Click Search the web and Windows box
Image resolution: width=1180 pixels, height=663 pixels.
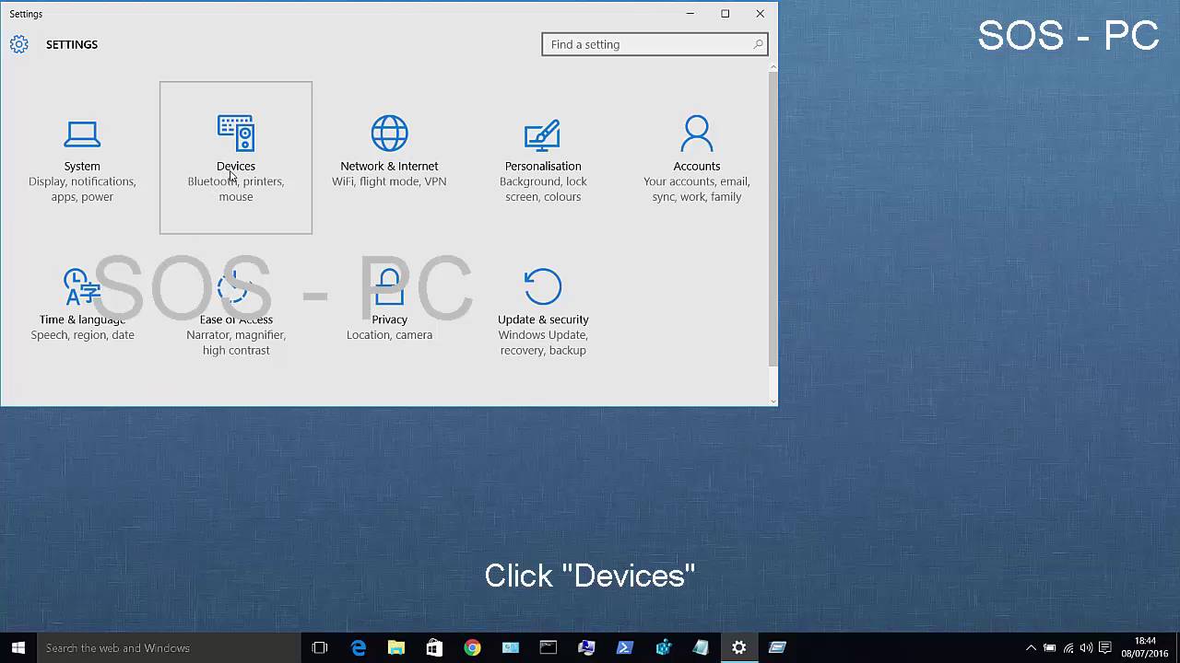[x=169, y=647]
